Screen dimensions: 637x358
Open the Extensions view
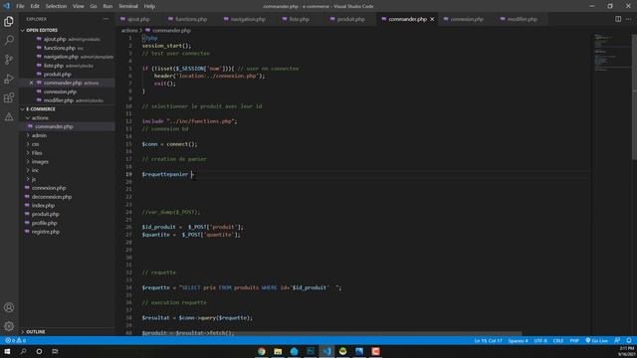click(x=9, y=97)
